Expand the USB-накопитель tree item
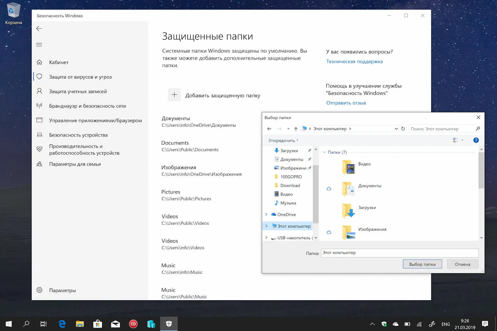The image size is (497, 331). click(x=266, y=238)
